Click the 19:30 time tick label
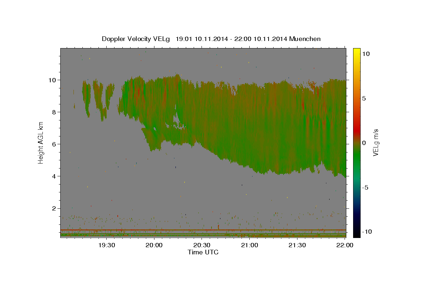This screenshot has height=285, width=428. 107,245
